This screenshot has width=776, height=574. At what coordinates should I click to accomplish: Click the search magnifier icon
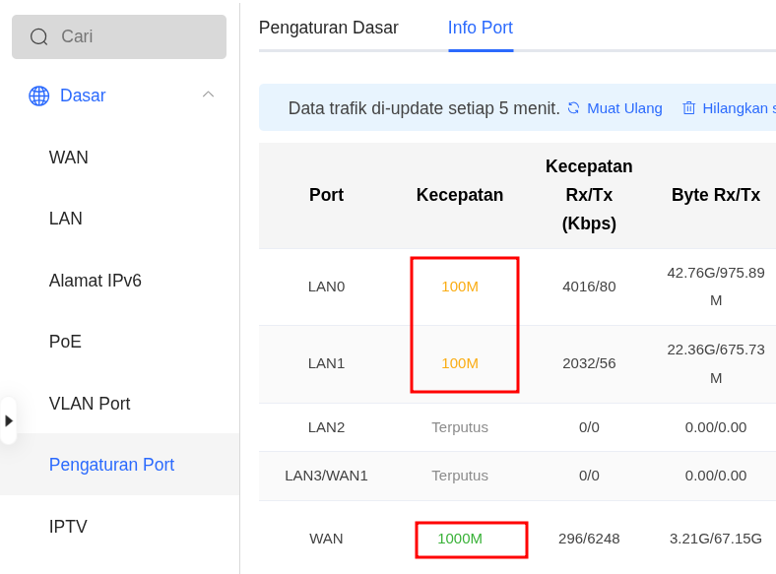pos(38,36)
